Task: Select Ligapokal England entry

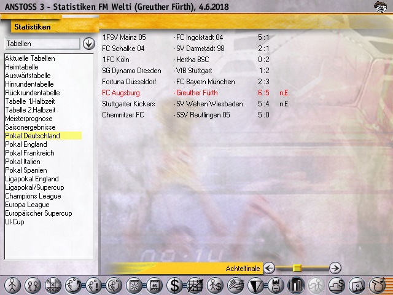Action: (32, 179)
